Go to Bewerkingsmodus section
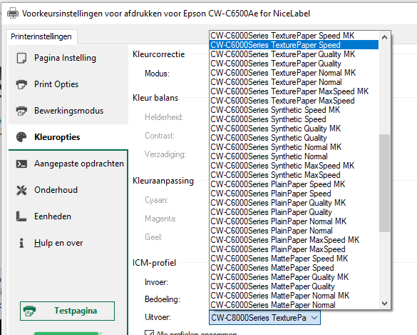417x335 pixels. pos(68,111)
